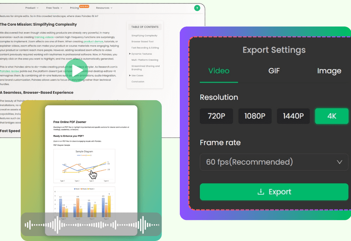Switch to the GIF export tab

(x=274, y=71)
